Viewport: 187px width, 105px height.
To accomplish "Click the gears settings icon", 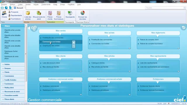I will 34,28.
